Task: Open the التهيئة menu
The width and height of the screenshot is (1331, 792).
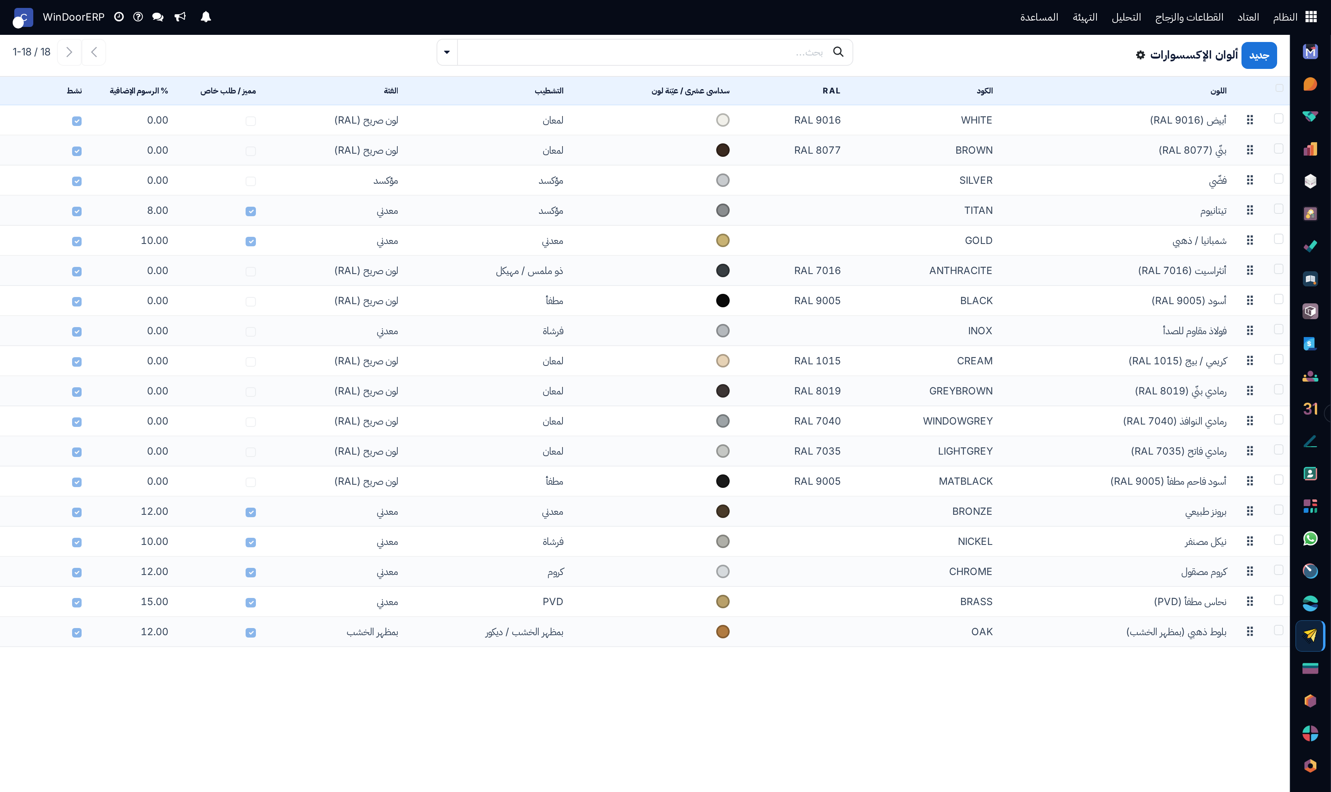Action: (1085, 17)
